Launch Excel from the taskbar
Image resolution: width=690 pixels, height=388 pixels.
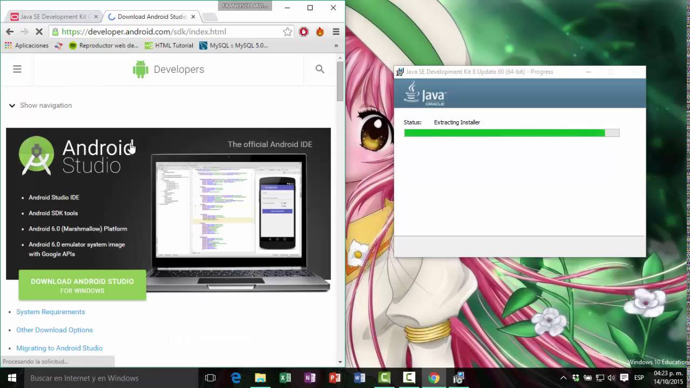pyautogui.click(x=285, y=378)
